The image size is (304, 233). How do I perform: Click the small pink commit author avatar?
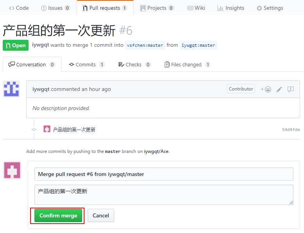pyautogui.click(x=47, y=129)
